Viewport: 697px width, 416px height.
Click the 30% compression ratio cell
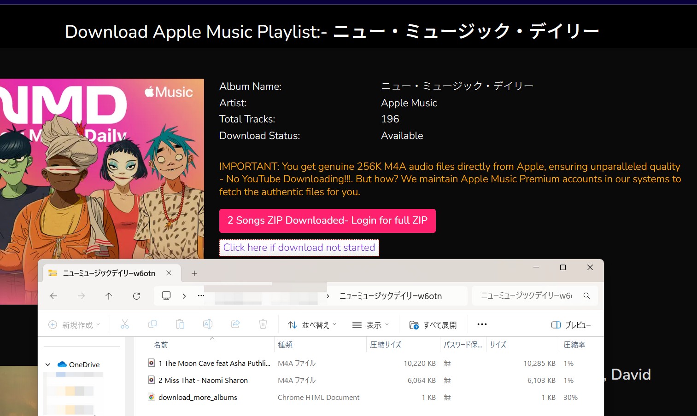pyautogui.click(x=570, y=397)
